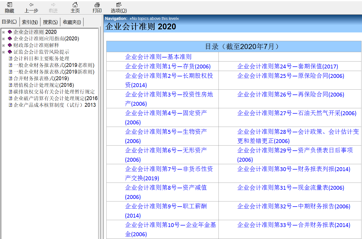
Task: Open 企业会计准则第1号—存货(2006) link
Action: [x=167, y=67]
